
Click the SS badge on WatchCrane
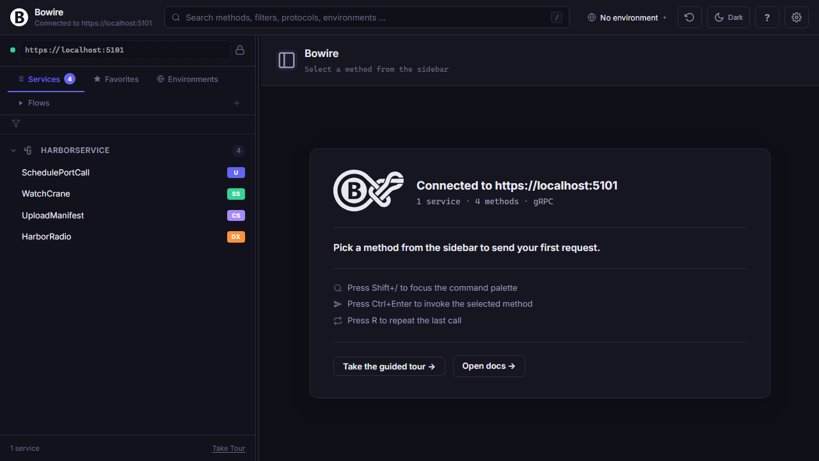236,194
